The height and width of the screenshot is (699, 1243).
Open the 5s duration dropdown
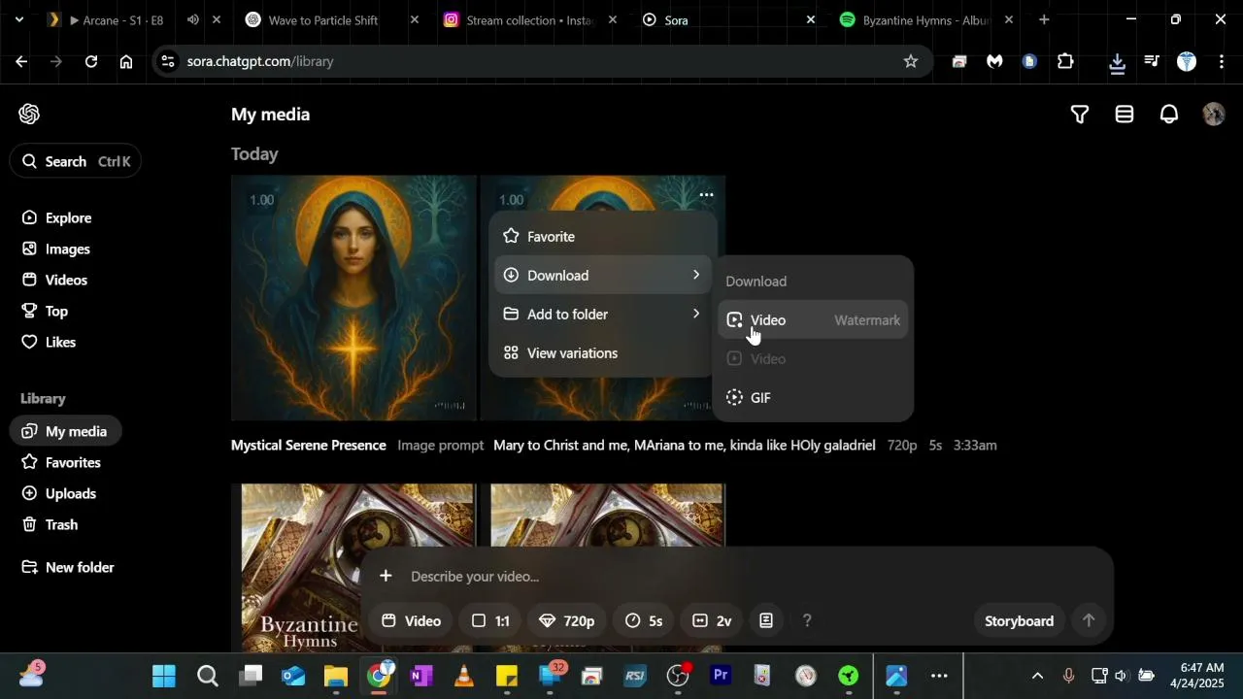pyautogui.click(x=644, y=620)
